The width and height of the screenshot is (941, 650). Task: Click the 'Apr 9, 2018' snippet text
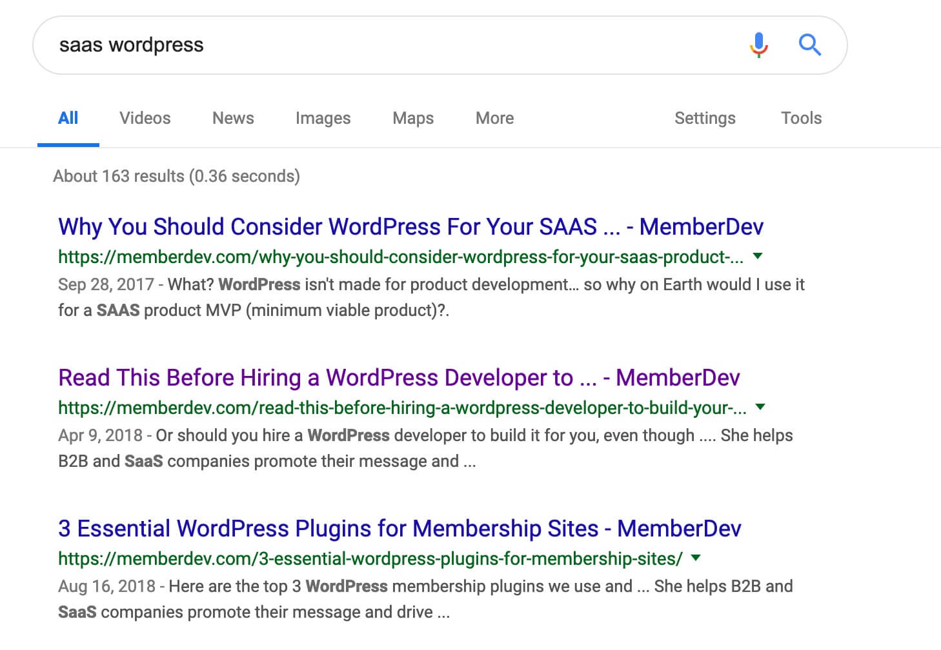pos(100,436)
